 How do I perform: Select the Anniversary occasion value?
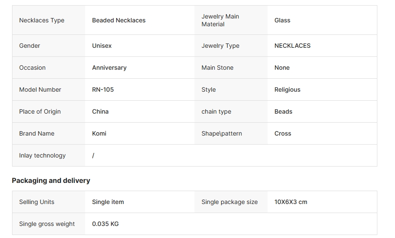(x=109, y=68)
